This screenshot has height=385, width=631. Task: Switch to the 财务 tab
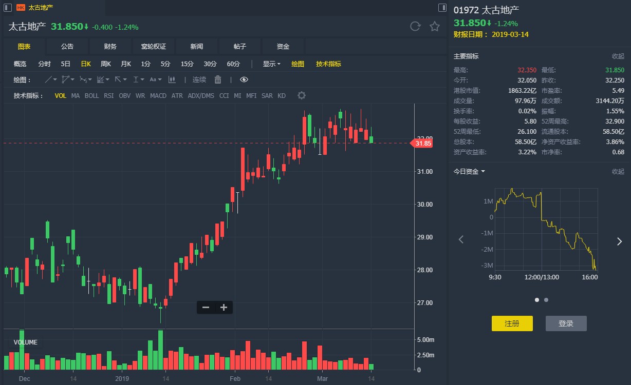coord(110,47)
